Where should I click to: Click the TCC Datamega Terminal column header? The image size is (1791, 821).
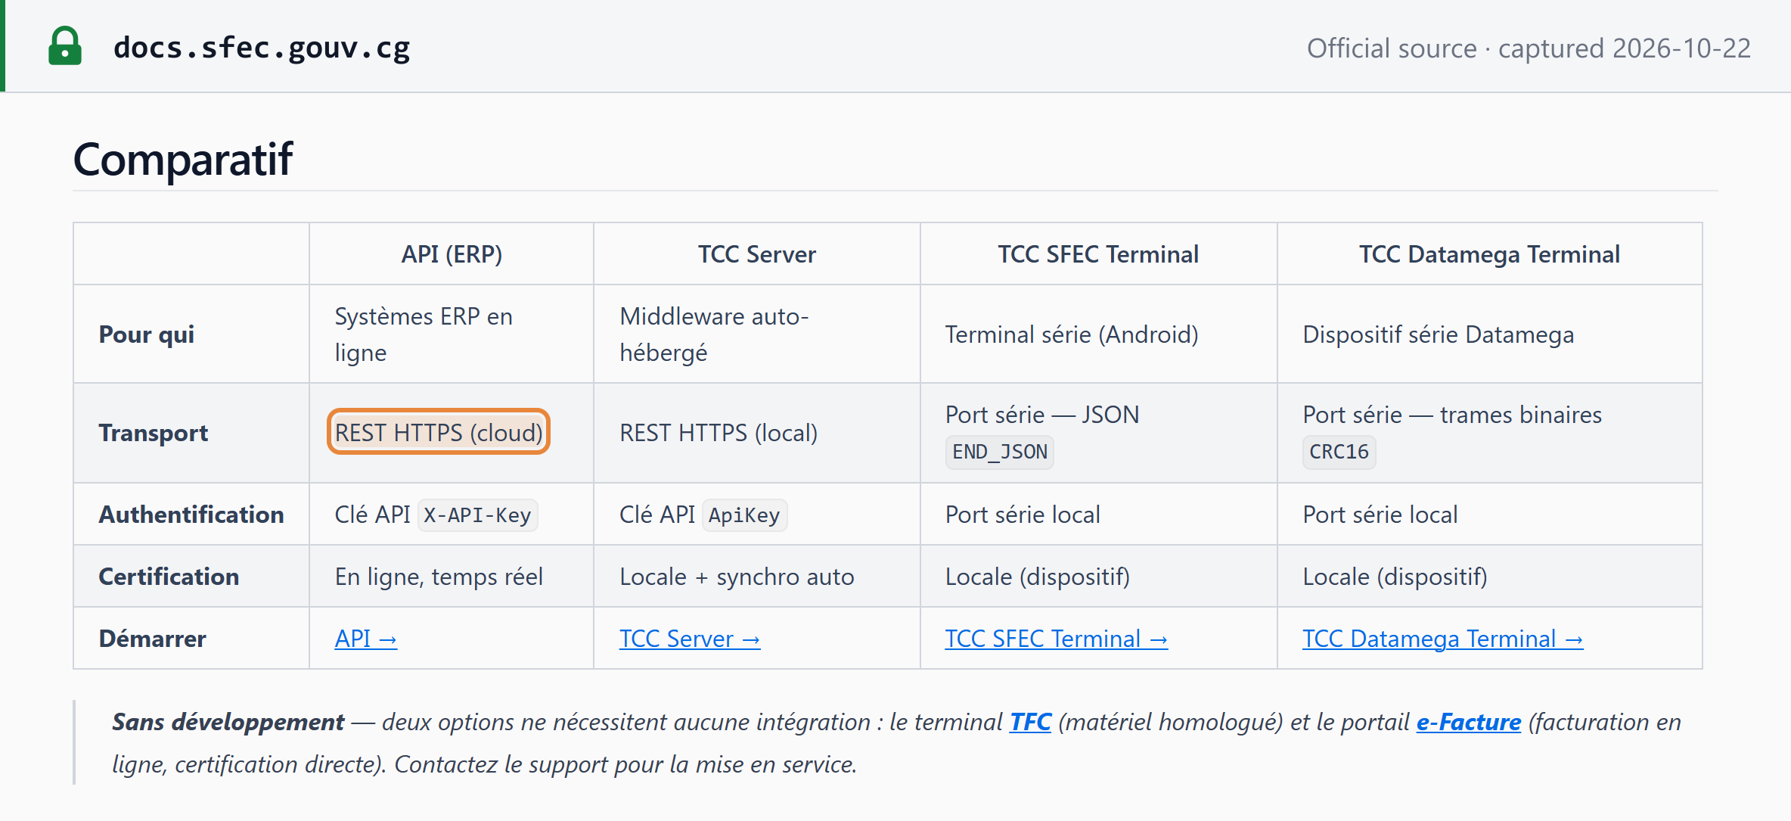[x=1489, y=254]
